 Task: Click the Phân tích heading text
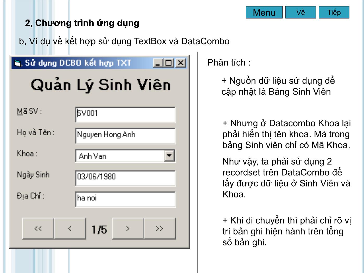click(229, 62)
